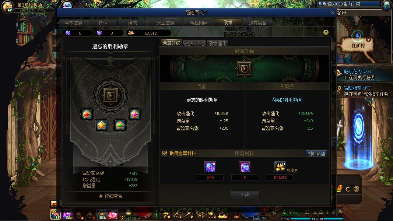Switch to the 勋章强化 tab
Screen dimensions: 393x221
(x=217, y=43)
